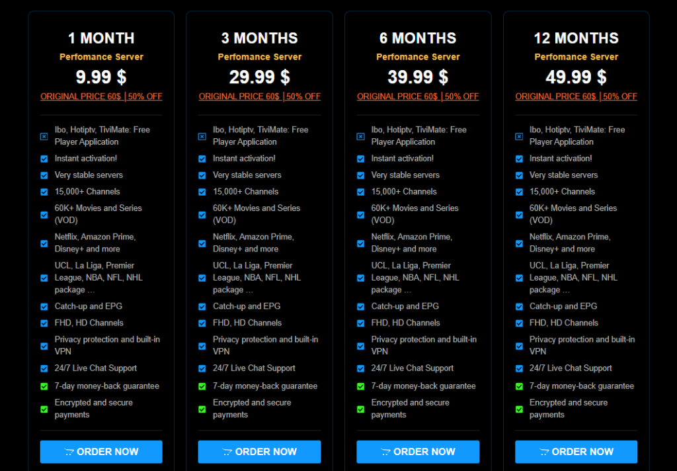Image resolution: width=677 pixels, height=471 pixels.
Task: Click the X icon beside Free Player Application in 6 Months plan
Action: coord(360,136)
